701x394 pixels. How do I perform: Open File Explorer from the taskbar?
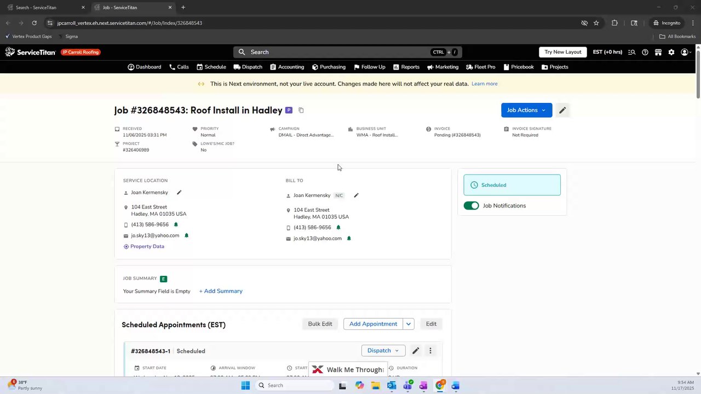pyautogui.click(x=376, y=385)
